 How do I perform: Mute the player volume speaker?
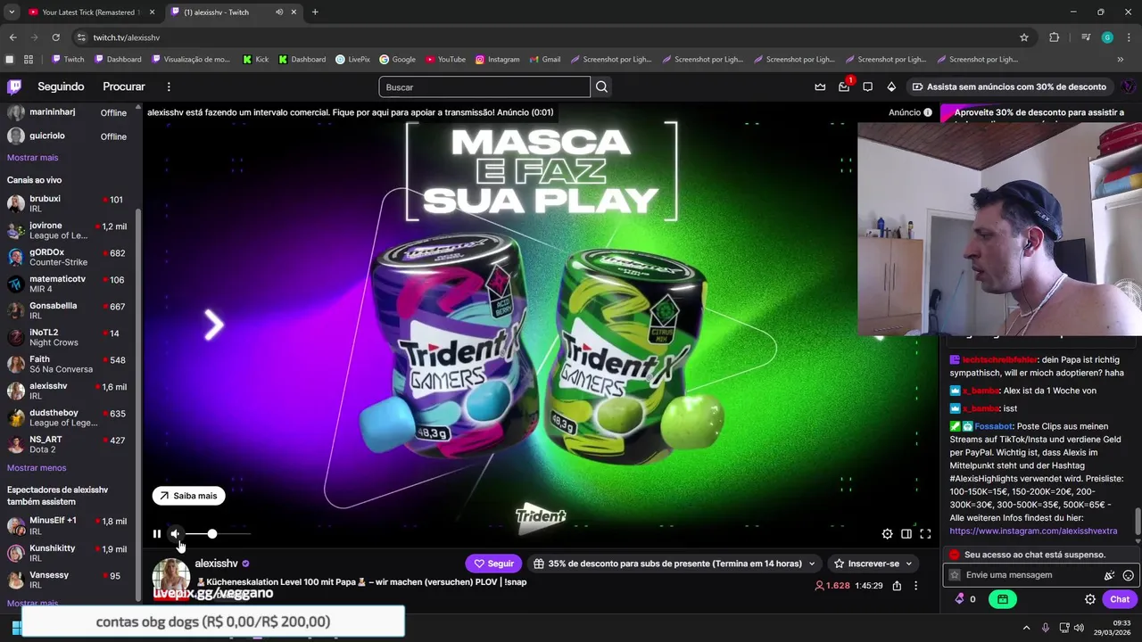point(176,534)
